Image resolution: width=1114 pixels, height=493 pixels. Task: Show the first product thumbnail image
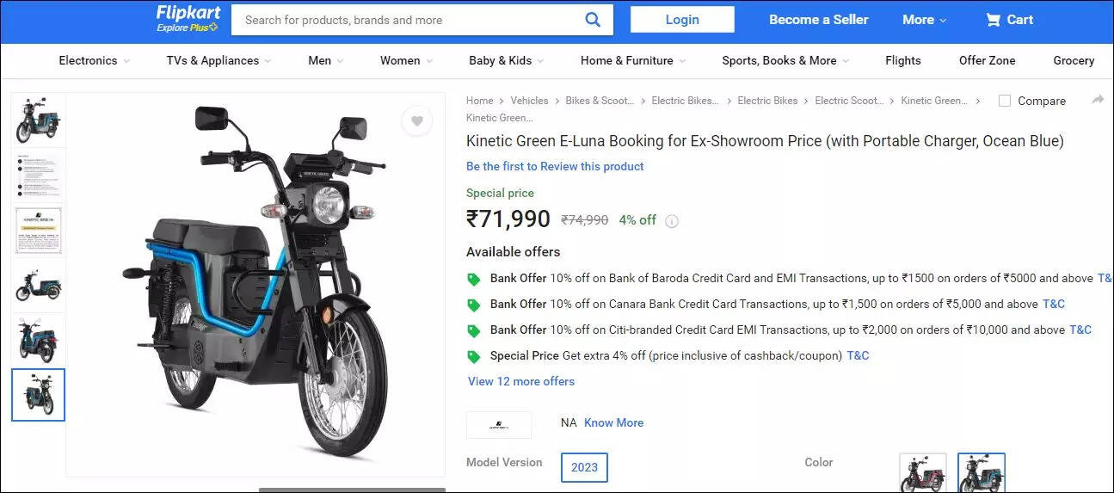tap(38, 120)
